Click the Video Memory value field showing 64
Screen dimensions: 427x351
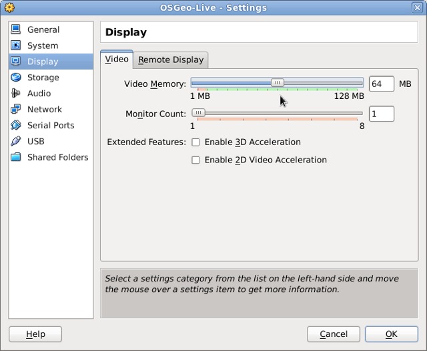(x=381, y=84)
